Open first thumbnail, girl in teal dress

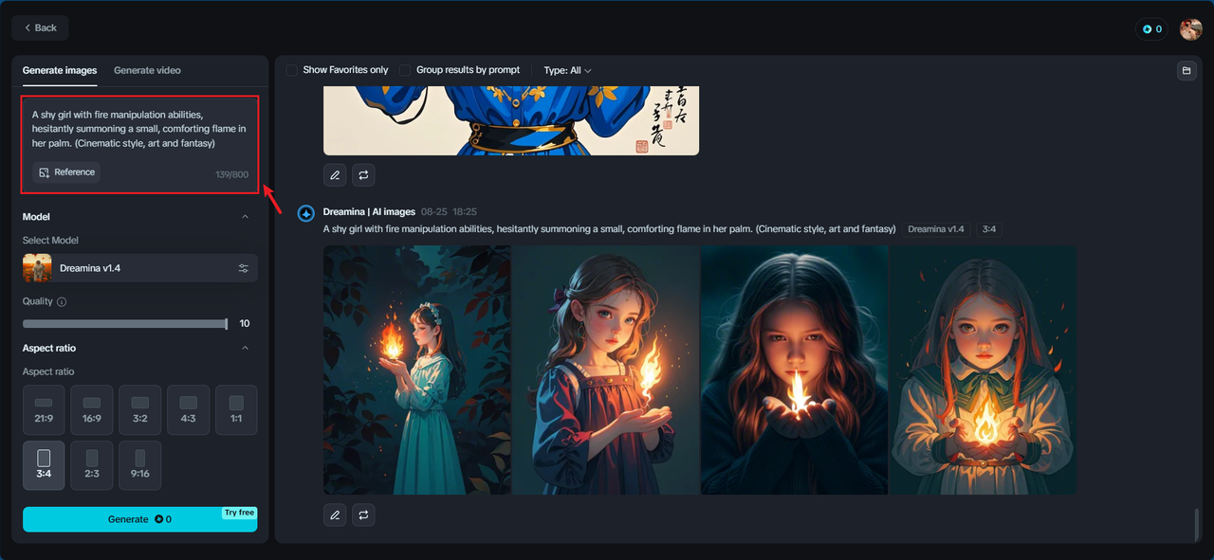click(x=417, y=370)
